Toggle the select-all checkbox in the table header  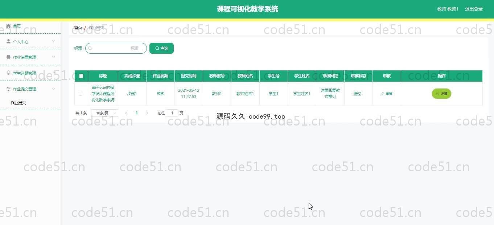81,76
